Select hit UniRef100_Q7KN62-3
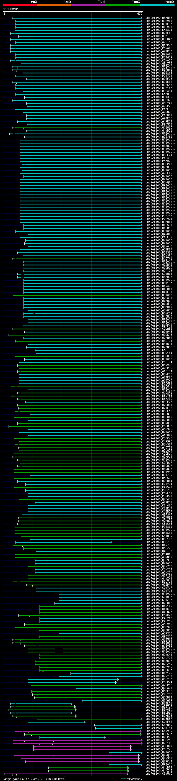177x781 pixels. [160, 347]
